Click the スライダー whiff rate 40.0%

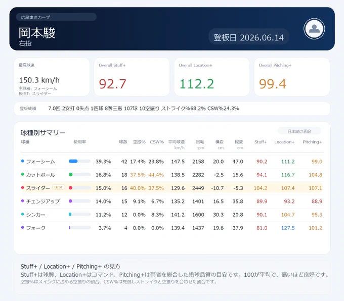coord(138,188)
